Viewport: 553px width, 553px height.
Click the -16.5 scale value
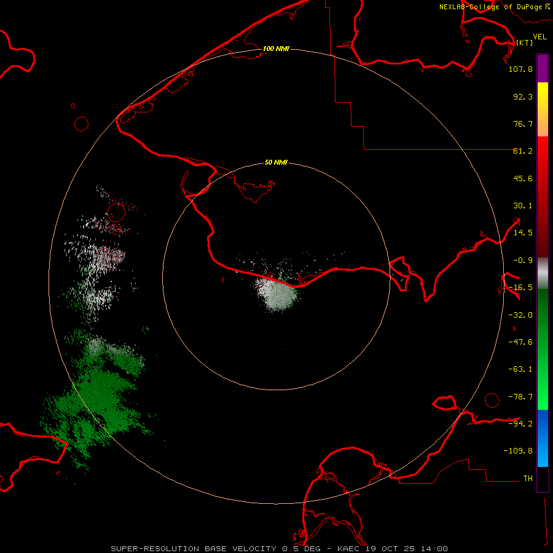point(520,288)
